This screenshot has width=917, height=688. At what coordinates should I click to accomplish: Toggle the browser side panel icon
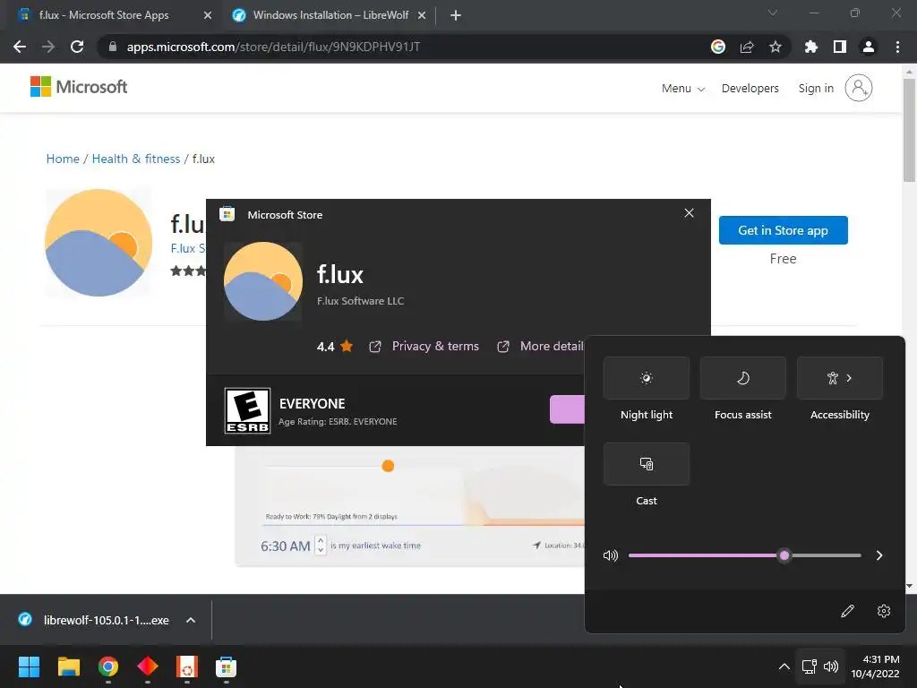pyautogui.click(x=840, y=47)
